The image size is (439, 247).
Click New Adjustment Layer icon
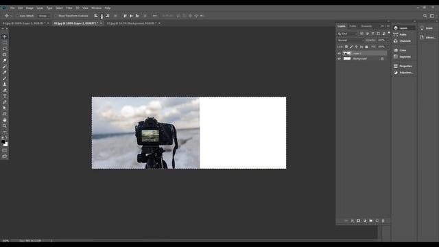coord(364,221)
